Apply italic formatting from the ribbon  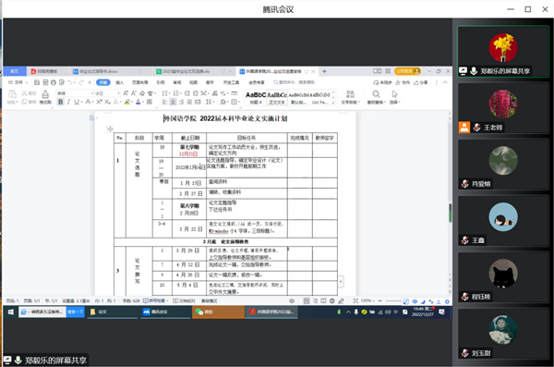click(x=68, y=102)
